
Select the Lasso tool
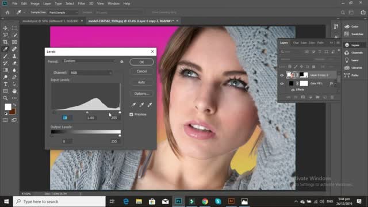point(5,35)
